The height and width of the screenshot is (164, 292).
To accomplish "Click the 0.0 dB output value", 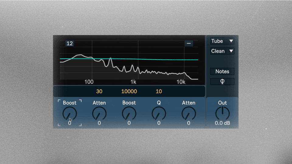I will point(222,123).
